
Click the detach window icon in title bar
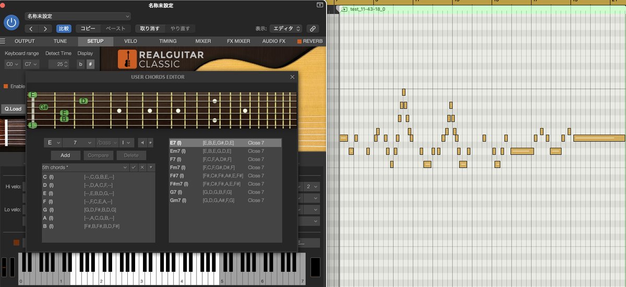click(319, 5)
